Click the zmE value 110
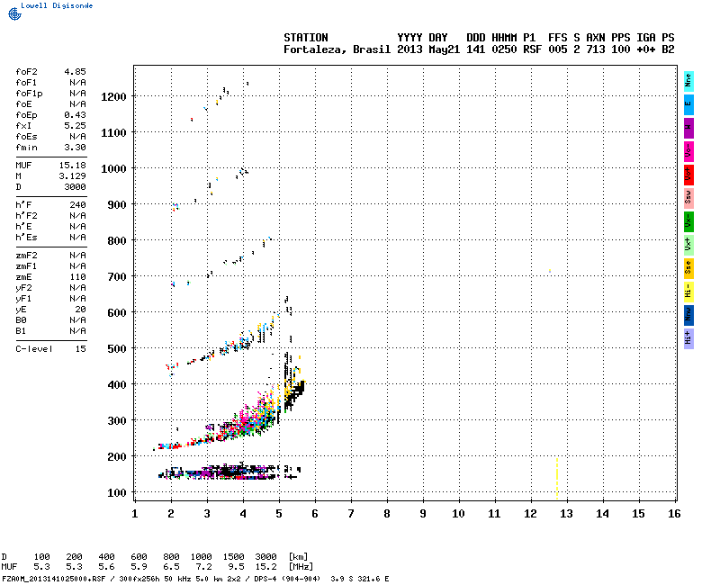Screen dimensions: 720x585 pyautogui.click(x=77, y=277)
